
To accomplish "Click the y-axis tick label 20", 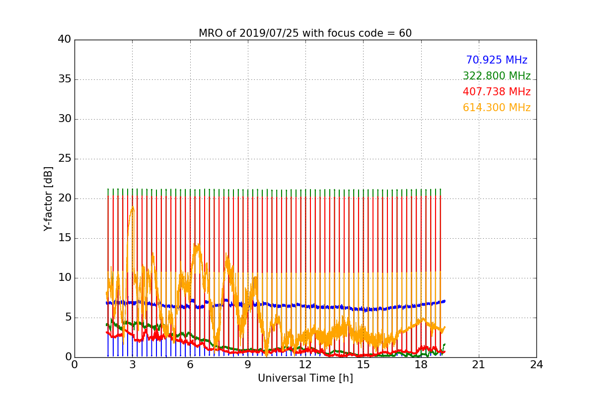I will coord(65,198).
